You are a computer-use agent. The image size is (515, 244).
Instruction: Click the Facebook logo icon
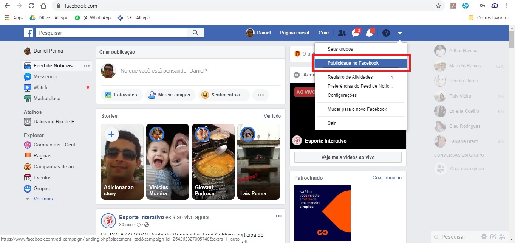[28, 33]
